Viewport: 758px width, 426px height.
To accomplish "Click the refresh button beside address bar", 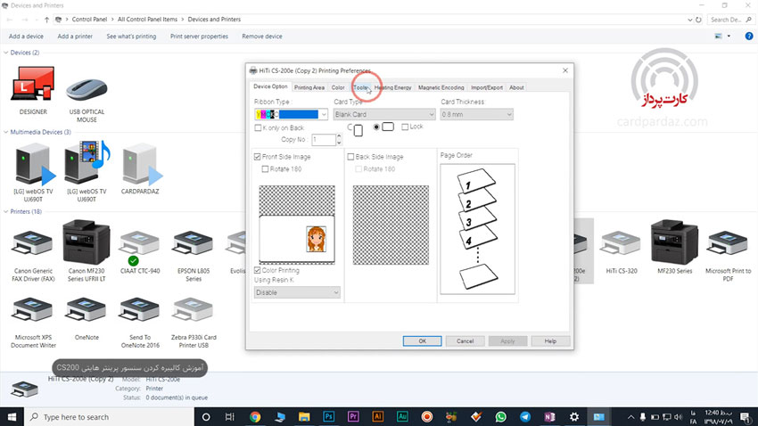I will [698, 20].
